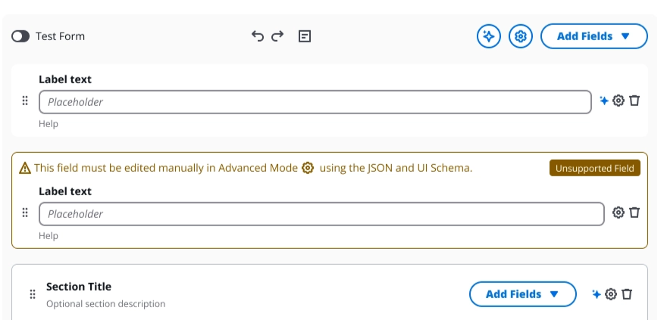The width and height of the screenshot is (667, 320).
Task: Open form settings gear in header
Action: (521, 36)
